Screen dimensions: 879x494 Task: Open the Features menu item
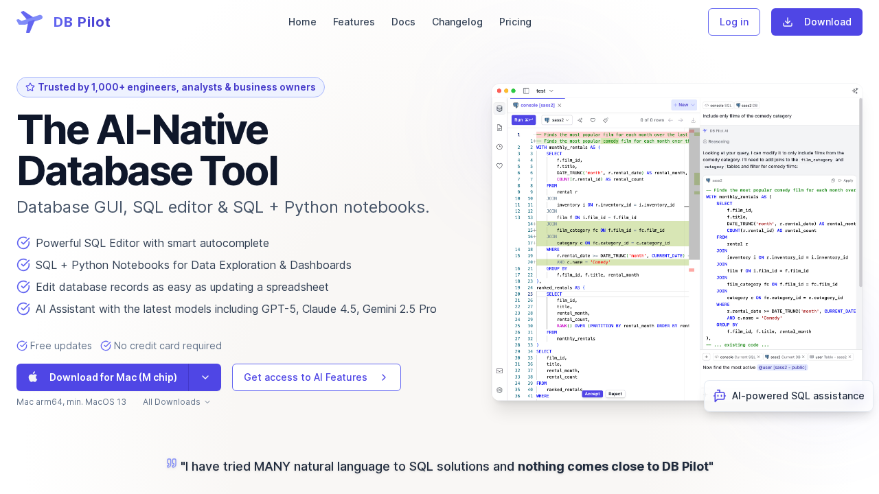354,22
